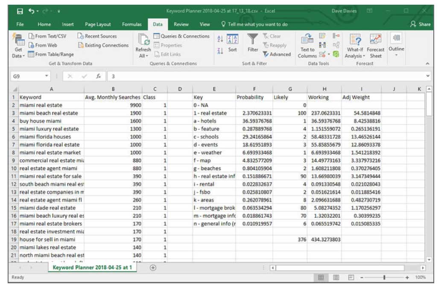The height and width of the screenshot is (291, 441).
Task: Collapse the ribbon with chevron
Action: tap(427, 64)
